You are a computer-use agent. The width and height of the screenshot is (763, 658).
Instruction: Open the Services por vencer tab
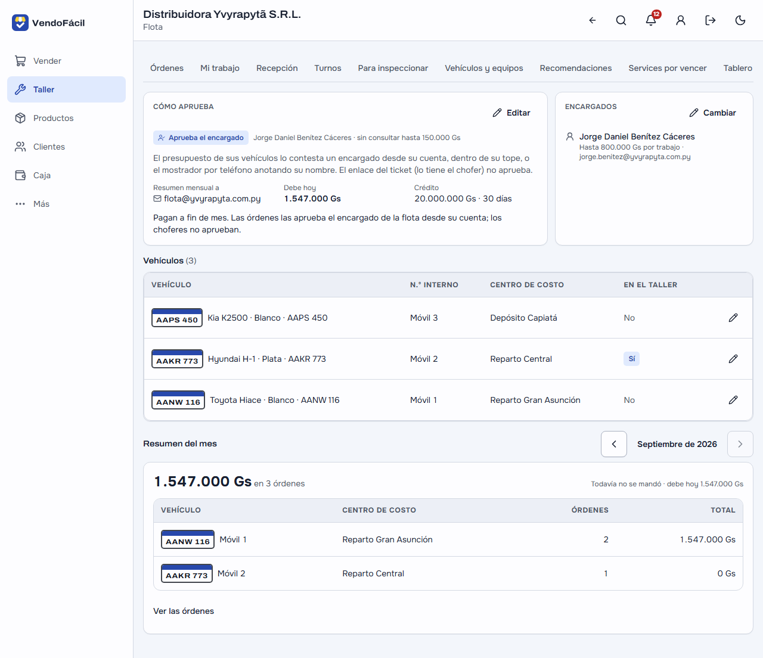pos(668,68)
